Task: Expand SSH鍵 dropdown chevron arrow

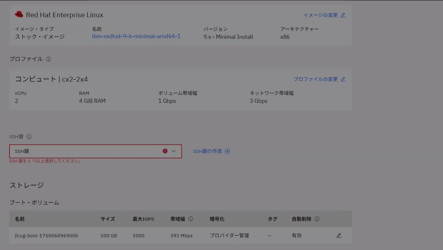Action: click(x=174, y=151)
